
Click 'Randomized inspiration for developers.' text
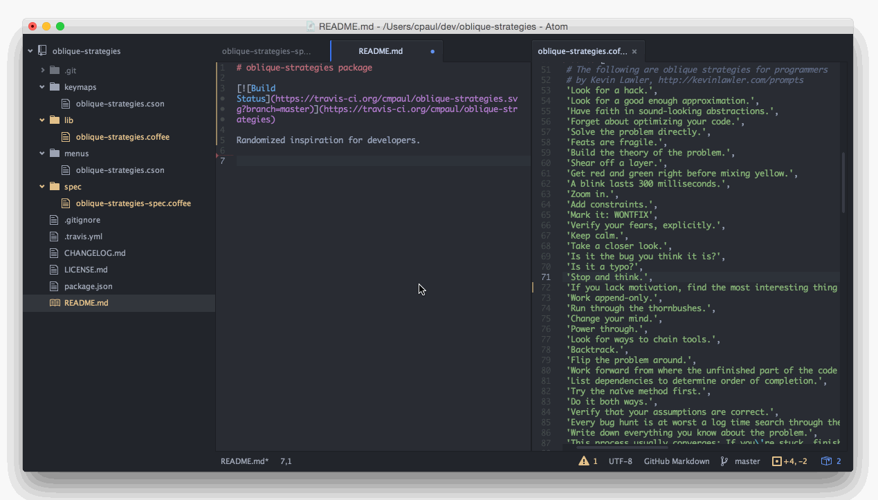click(x=328, y=140)
